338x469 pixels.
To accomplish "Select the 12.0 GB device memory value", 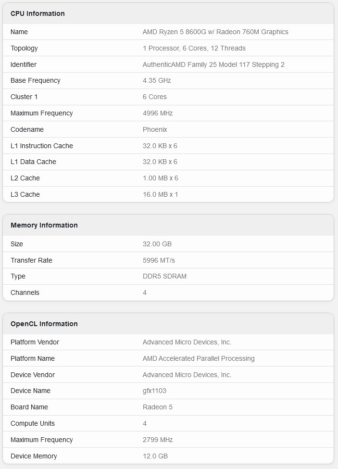I will [x=155, y=456].
